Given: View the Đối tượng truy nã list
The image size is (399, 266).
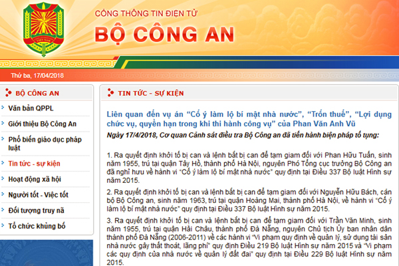Looking at the screenshot, I should pyautogui.click(x=36, y=211).
